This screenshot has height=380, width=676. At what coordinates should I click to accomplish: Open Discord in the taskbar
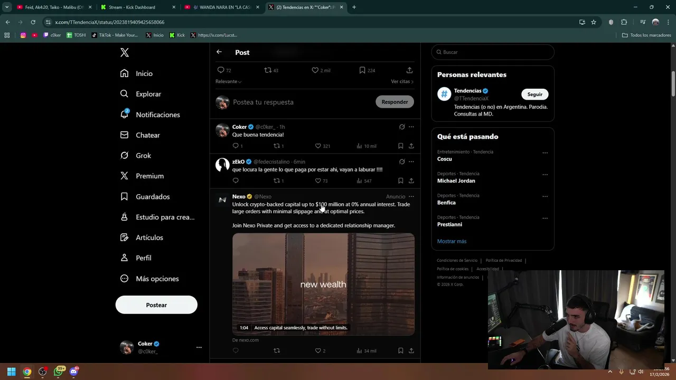[x=73, y=372]
